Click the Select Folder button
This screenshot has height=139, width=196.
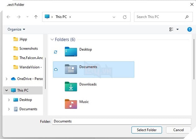click(x=147, y=130)
